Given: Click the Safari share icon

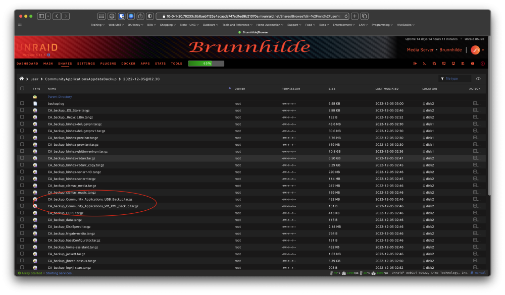Looking at the screenshot, I should click(140, 16).
